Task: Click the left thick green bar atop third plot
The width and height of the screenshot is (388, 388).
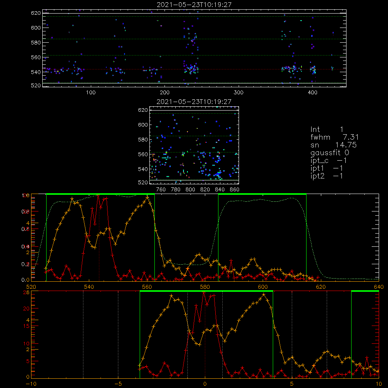Action: tap(100, 194)
